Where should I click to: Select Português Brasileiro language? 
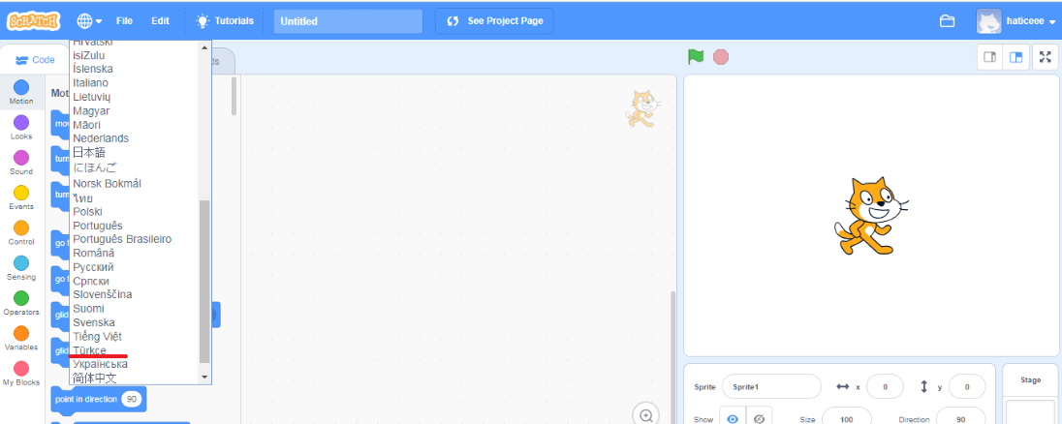tap(122, 239)
